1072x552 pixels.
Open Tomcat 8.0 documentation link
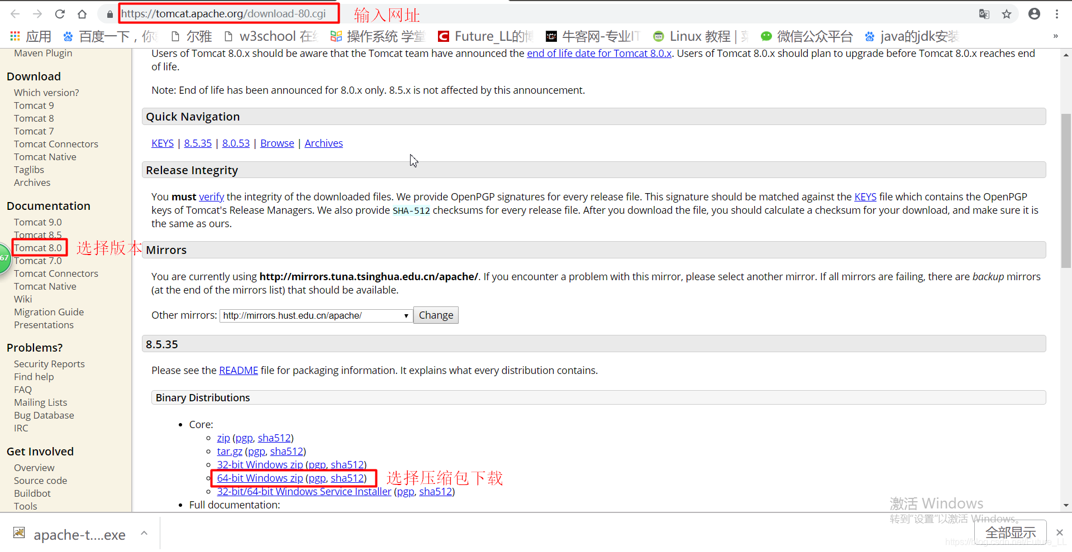pos(38,248)
